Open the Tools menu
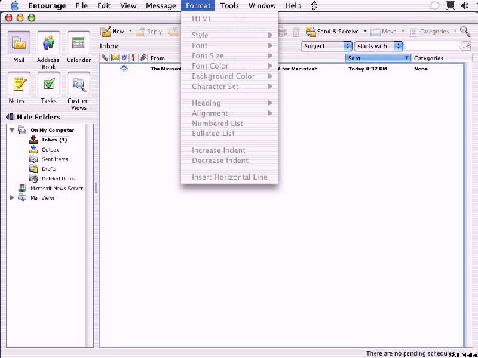The width and height of the screenshot is (478, 358). tap(229, 6)
